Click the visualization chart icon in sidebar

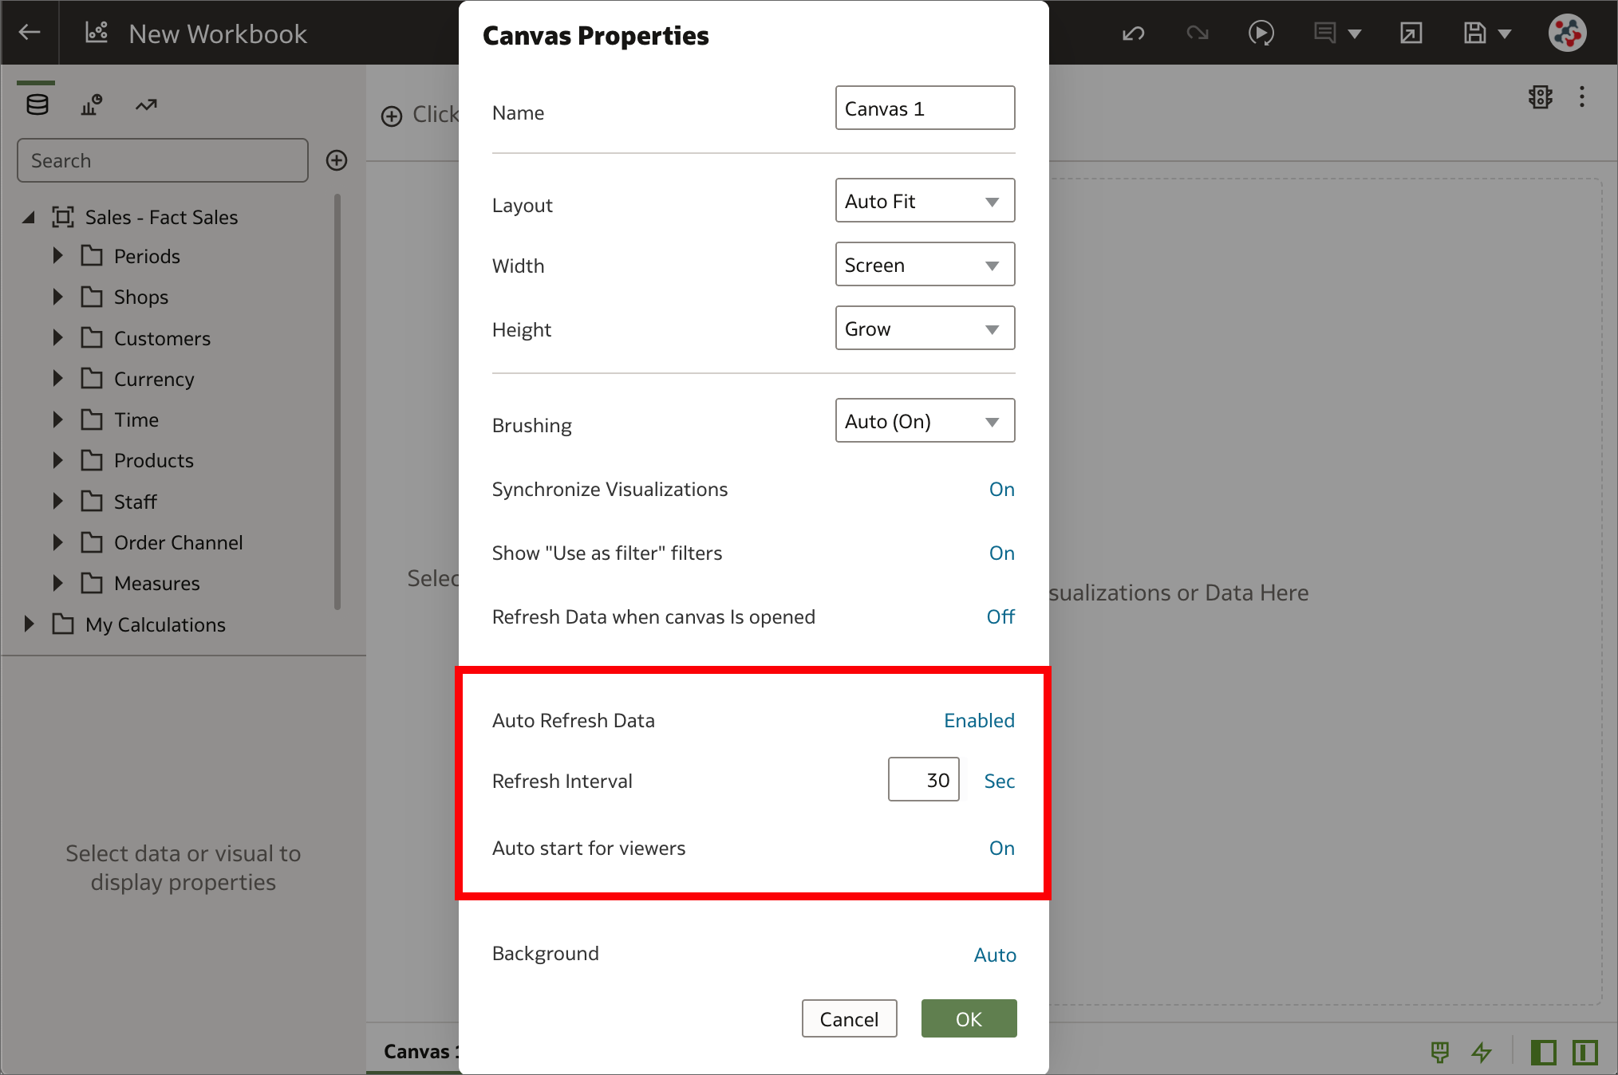(90, 104)
